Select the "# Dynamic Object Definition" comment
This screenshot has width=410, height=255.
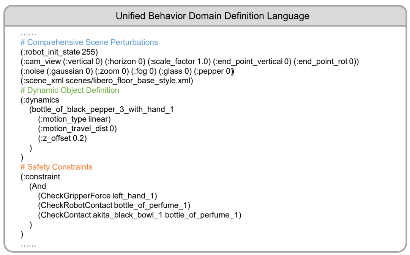pos(70,90)
